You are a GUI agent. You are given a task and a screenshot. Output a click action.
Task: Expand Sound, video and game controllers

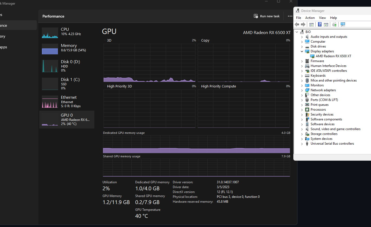(302, 129)
